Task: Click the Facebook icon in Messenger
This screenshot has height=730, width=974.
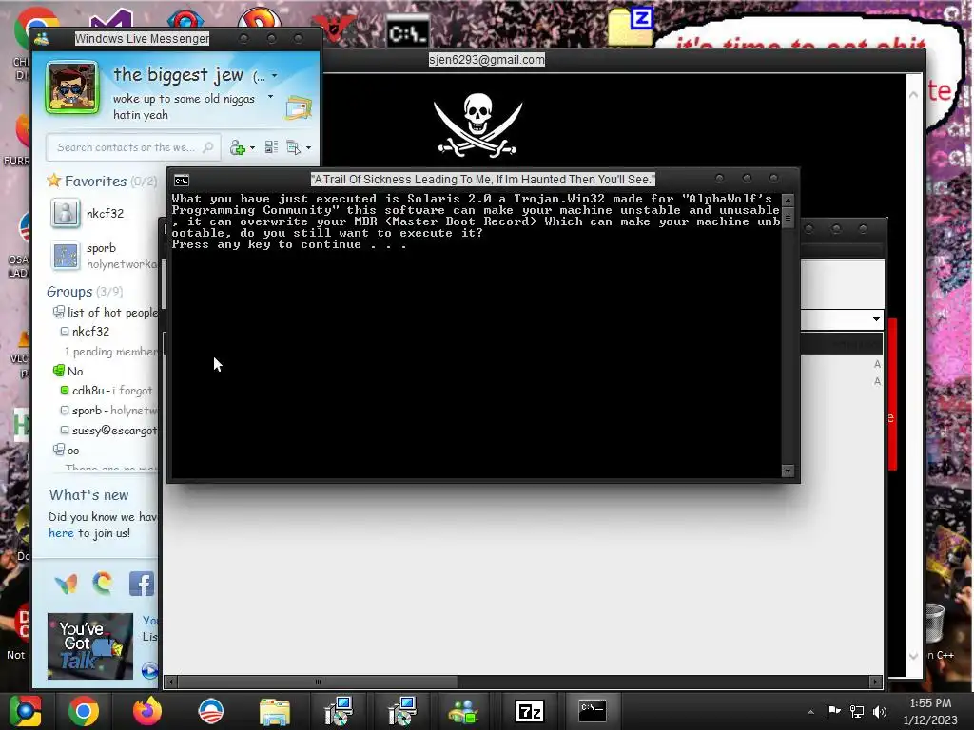Action: pos(141,584)
